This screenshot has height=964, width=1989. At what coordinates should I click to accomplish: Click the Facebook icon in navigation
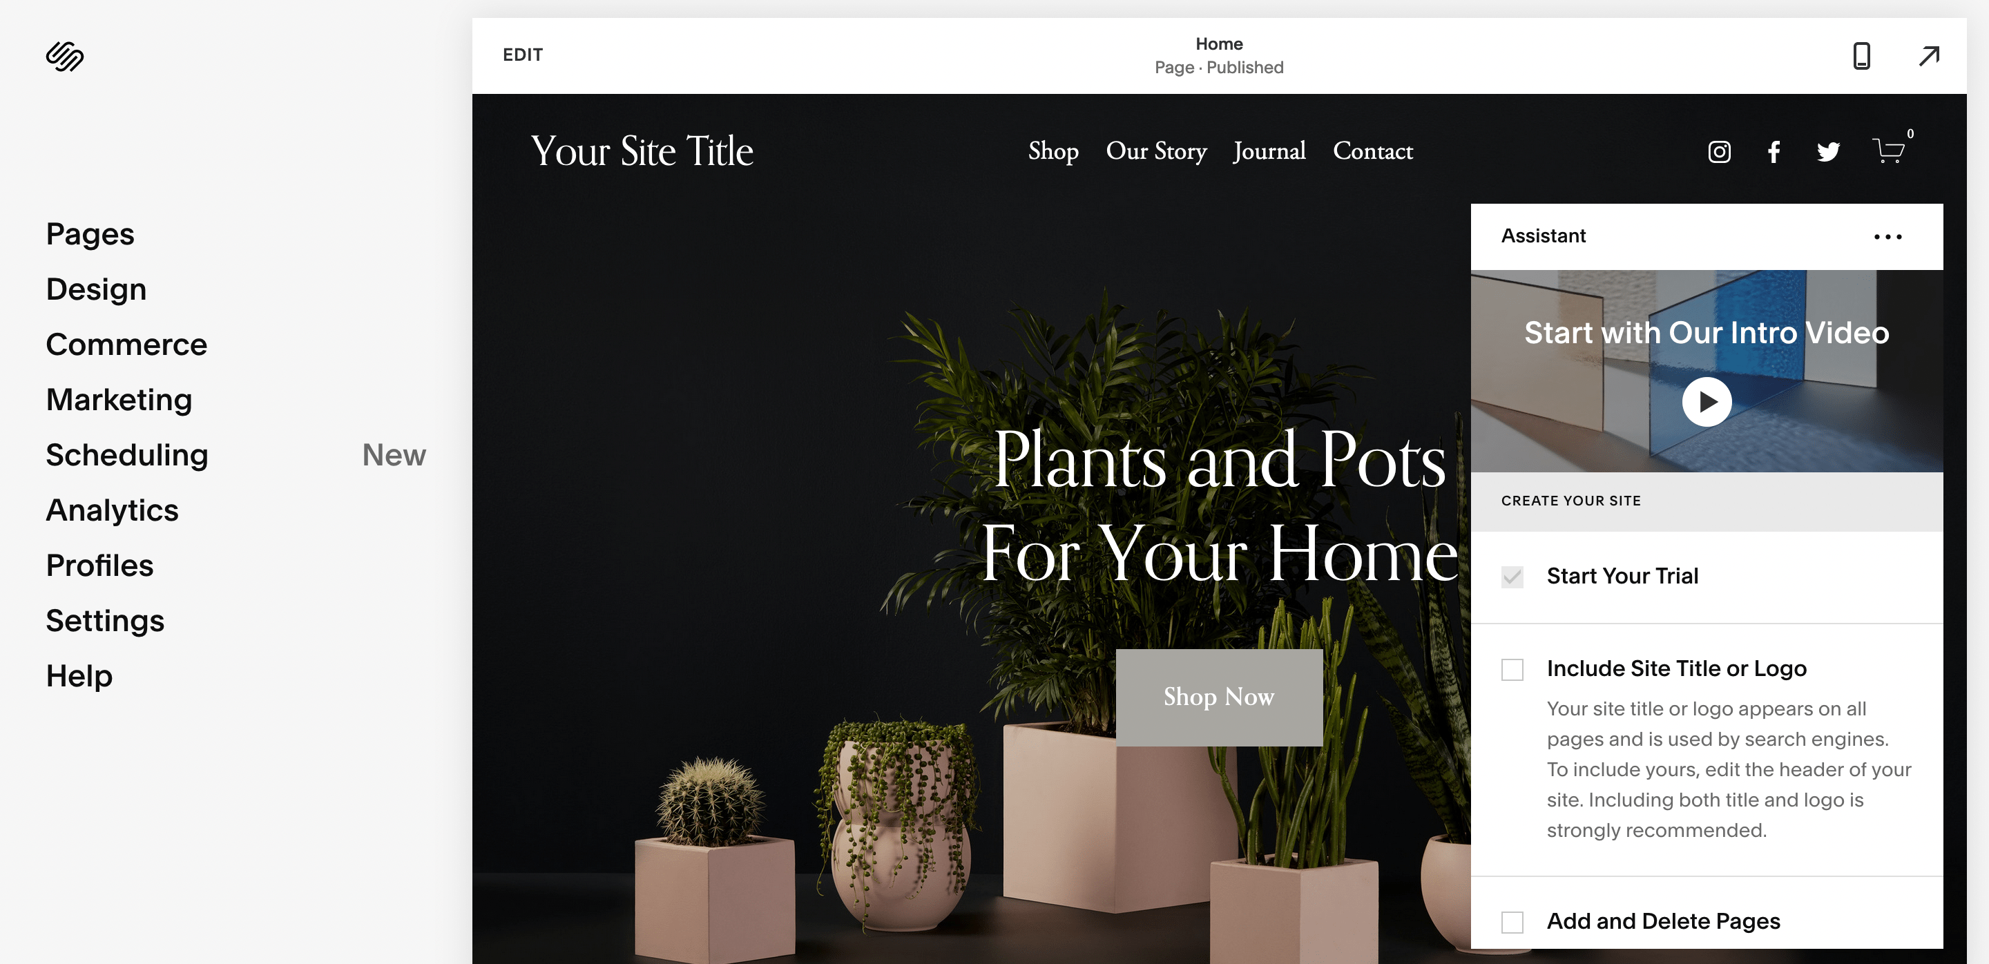(1774, 151)
